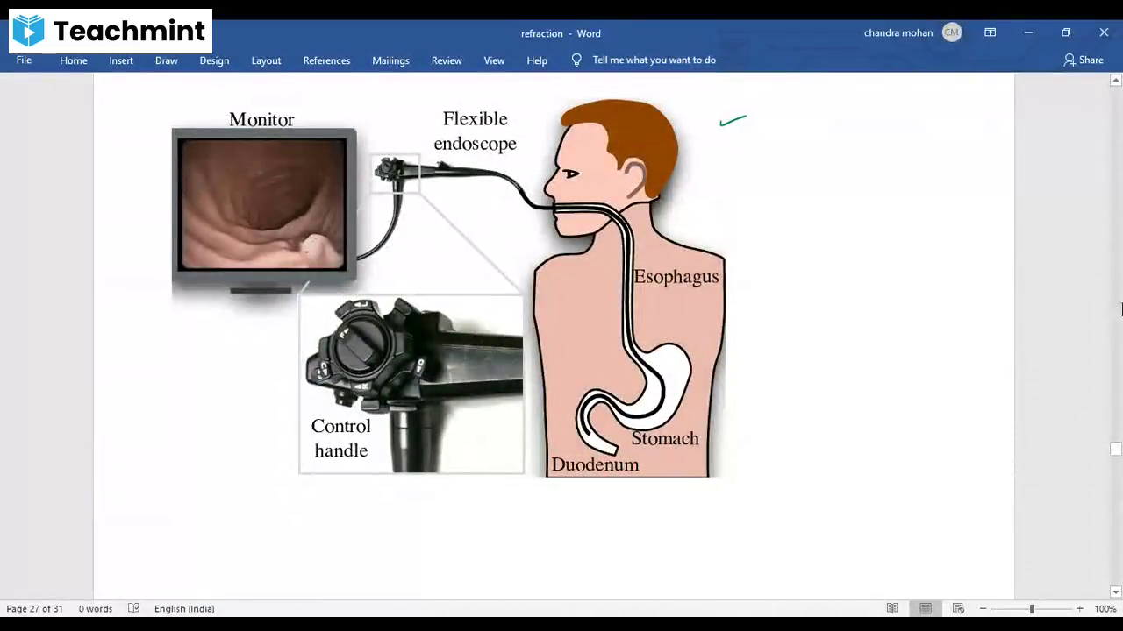1123x631 pixels.
Task: Go to the Mailings tab
Action: (390, 60)
